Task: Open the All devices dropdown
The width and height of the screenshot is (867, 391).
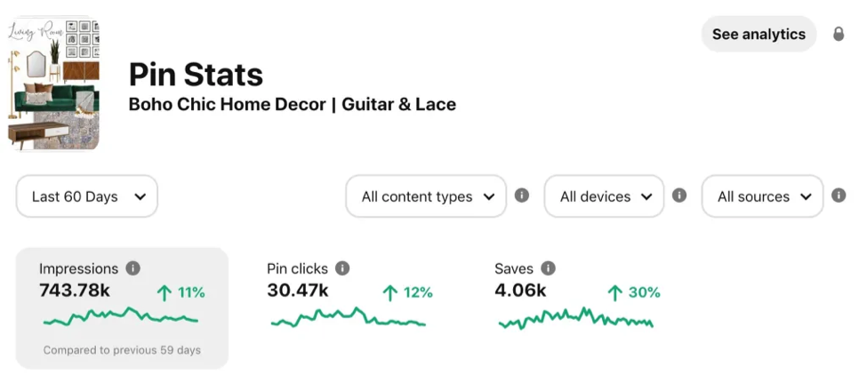Action: click(604, 196)
